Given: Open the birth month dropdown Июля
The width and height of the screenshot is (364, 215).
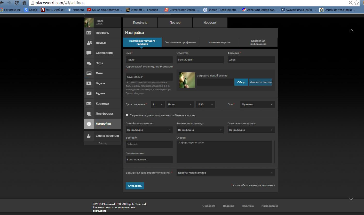Looking at the screenshot, I should pyautogui.click(x=180, y=105).
